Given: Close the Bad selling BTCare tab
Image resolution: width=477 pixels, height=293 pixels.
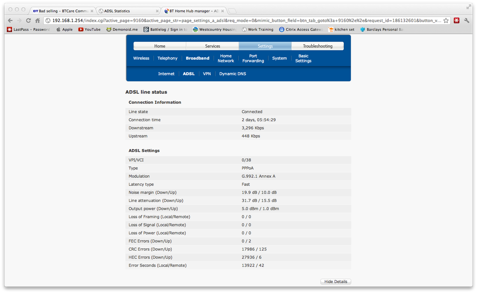Looking at the screenshot, I should 92,11.
